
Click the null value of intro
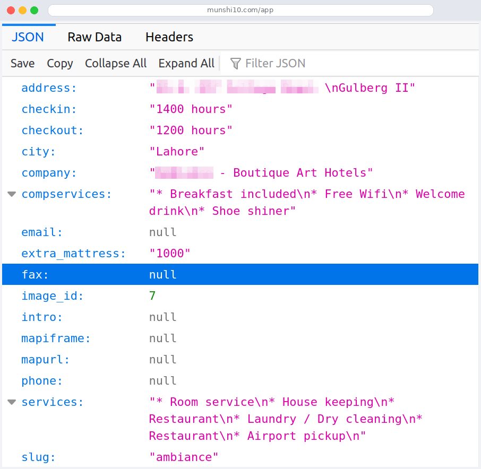tap(163, 317)
